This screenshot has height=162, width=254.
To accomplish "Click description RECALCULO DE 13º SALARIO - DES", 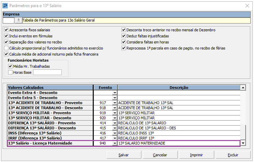I will point(147,128).
